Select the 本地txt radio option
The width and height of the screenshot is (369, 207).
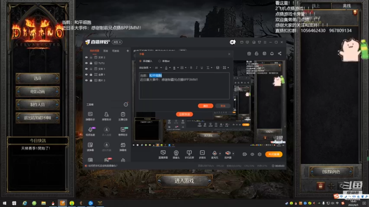[160, 61]
